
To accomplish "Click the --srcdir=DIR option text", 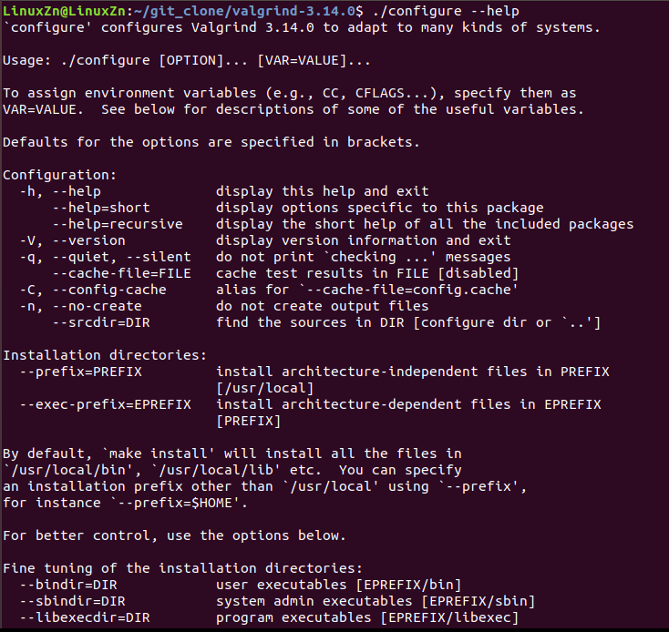I will click(x=97, y=322).
